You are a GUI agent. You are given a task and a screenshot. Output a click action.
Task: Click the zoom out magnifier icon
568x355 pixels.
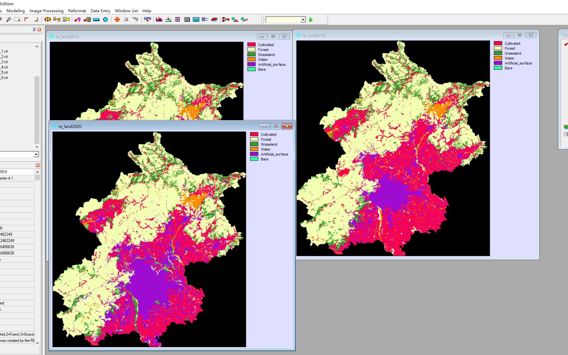[9, 19]
